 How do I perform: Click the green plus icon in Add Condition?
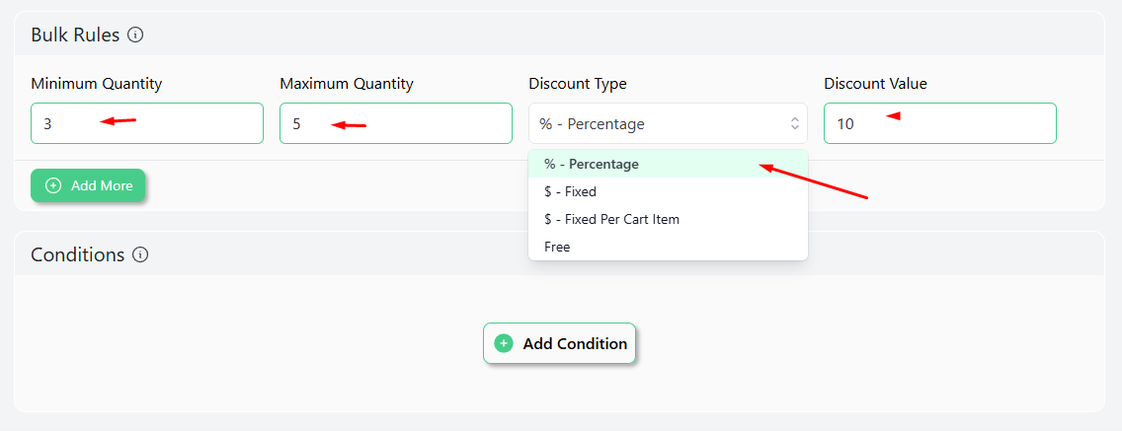coord(504,344)
